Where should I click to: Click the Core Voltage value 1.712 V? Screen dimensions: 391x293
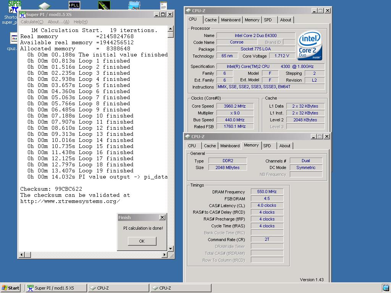[282, 56]
